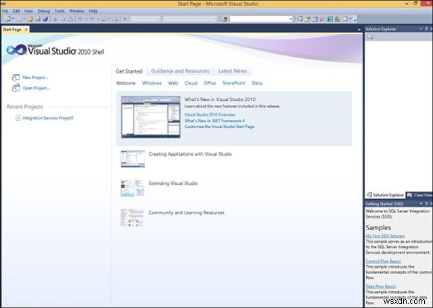Click the Paste toolbar icon
The width and height of the screenshot is (433, 308).
click(70, 19)
